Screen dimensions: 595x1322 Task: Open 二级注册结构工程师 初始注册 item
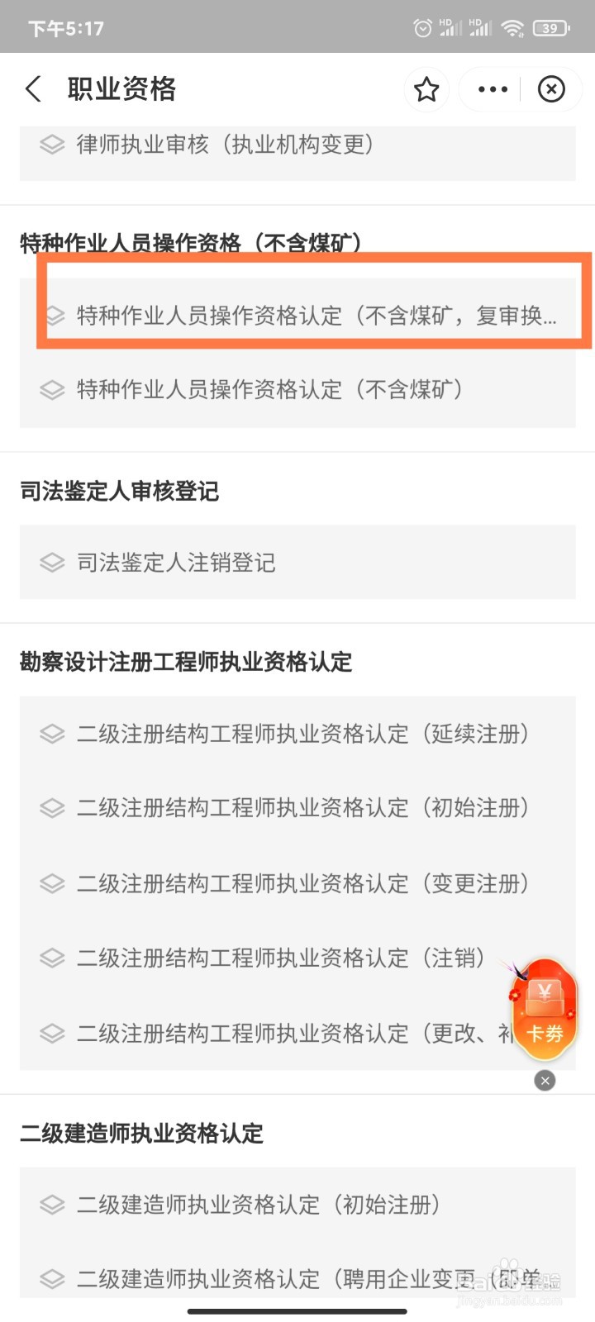297,808
